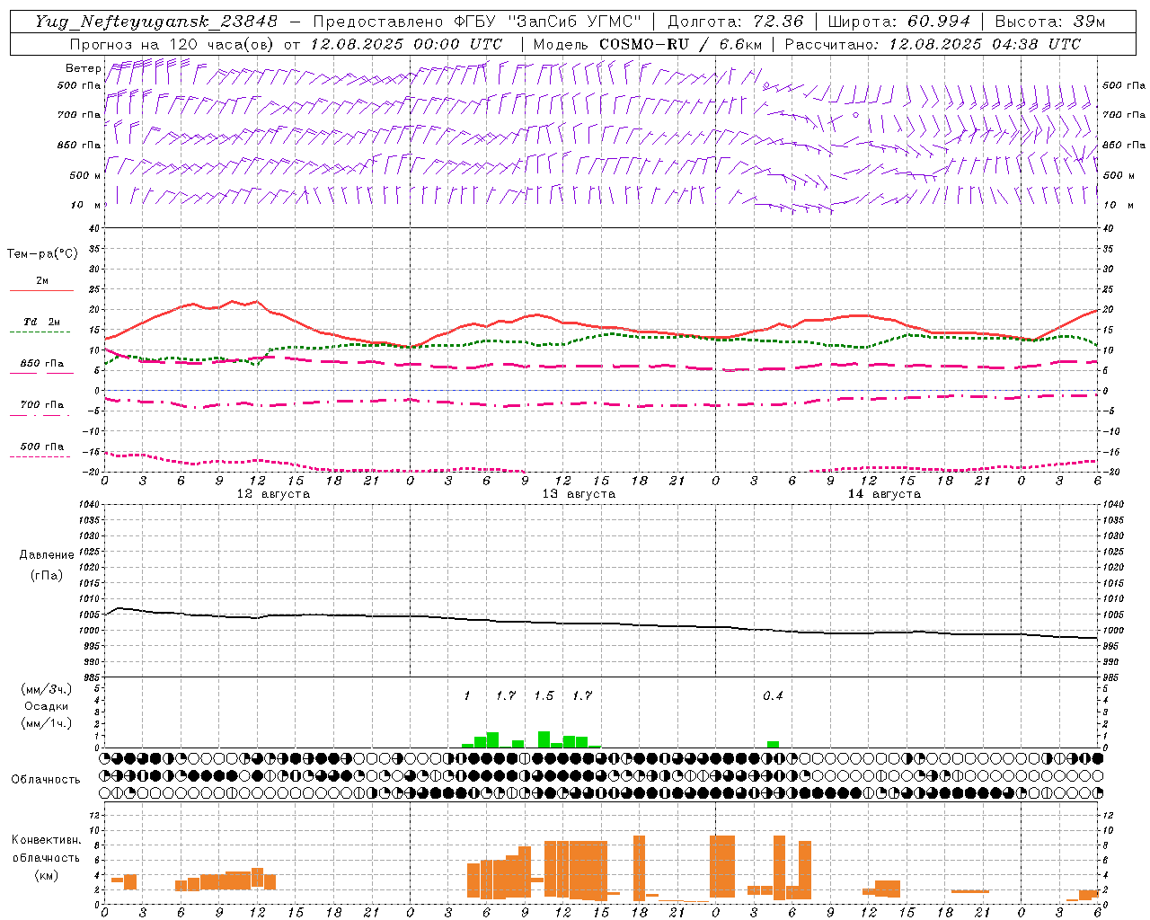Click the Давление pressure panel label

[47, 555]
